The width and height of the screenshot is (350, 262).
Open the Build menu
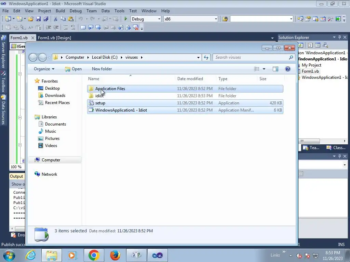pyautogui.click(x=60, y=11)
